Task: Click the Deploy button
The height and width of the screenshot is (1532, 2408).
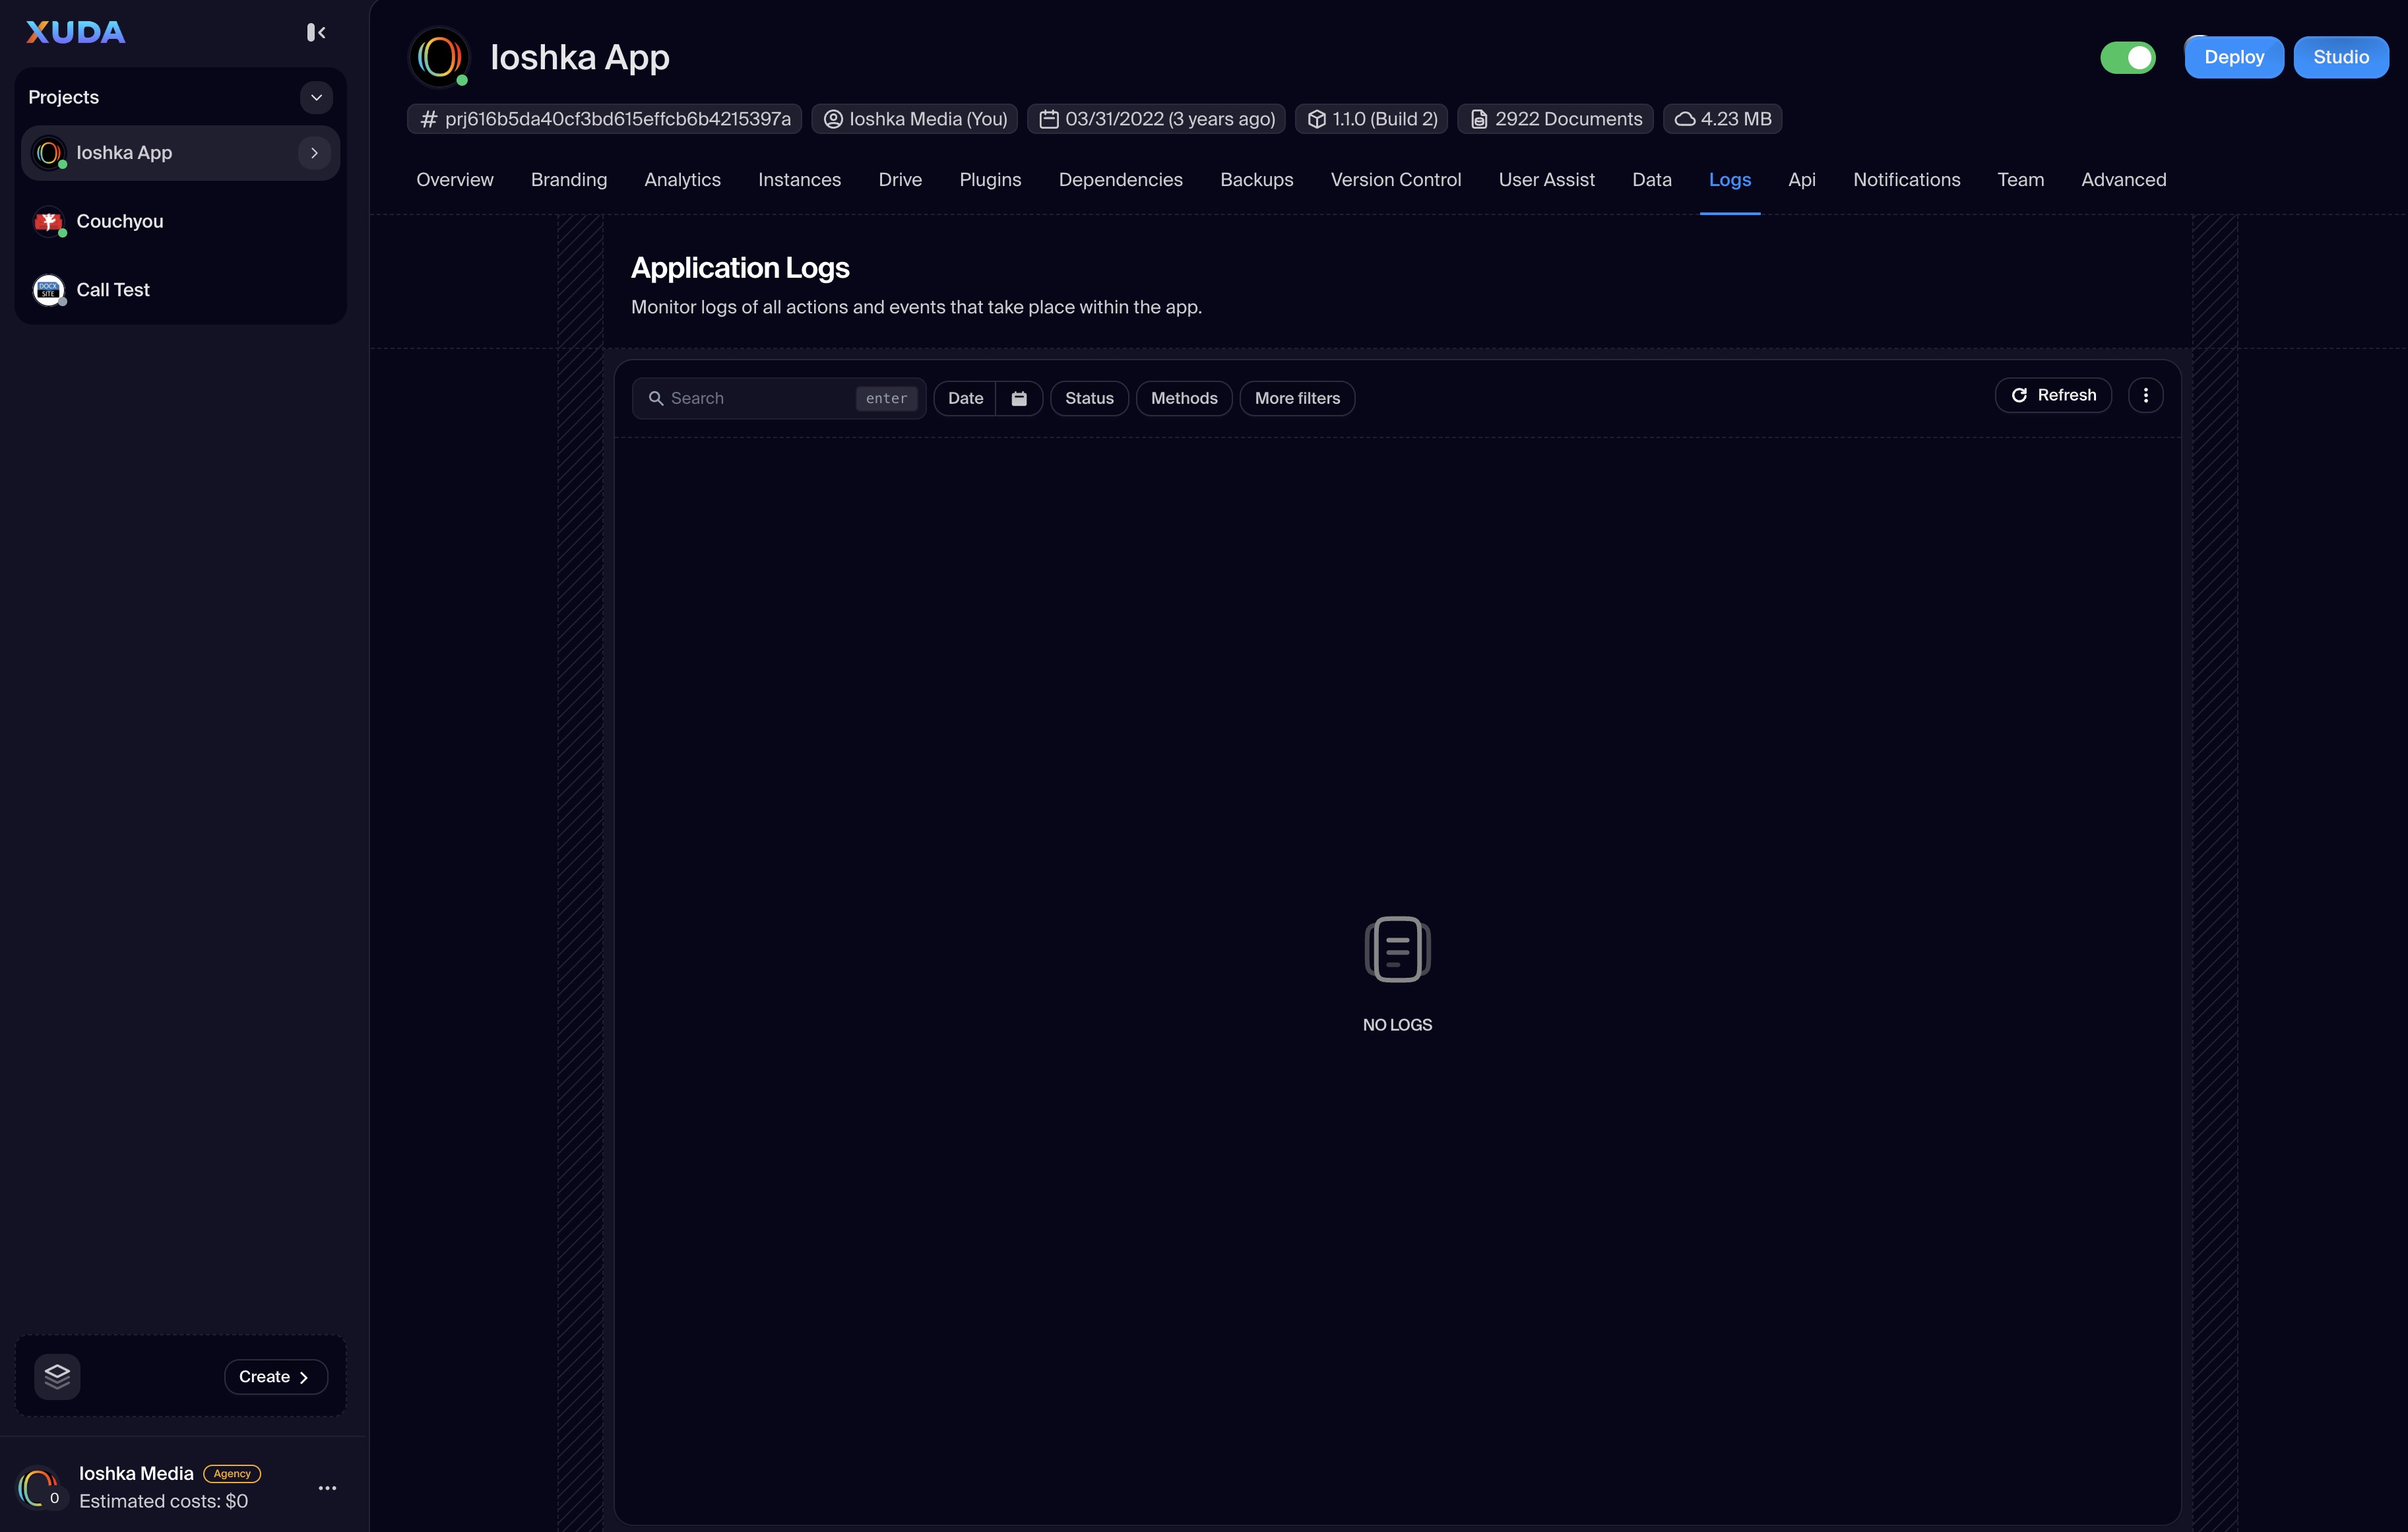Action: point(2233,57)
